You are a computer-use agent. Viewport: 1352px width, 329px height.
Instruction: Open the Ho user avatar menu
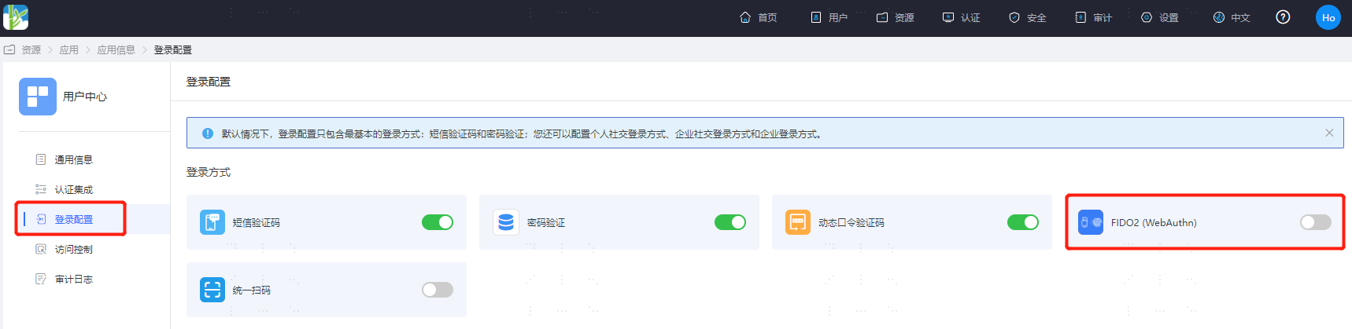[1328, 17]
